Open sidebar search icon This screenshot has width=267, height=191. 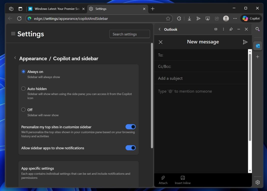257,29
